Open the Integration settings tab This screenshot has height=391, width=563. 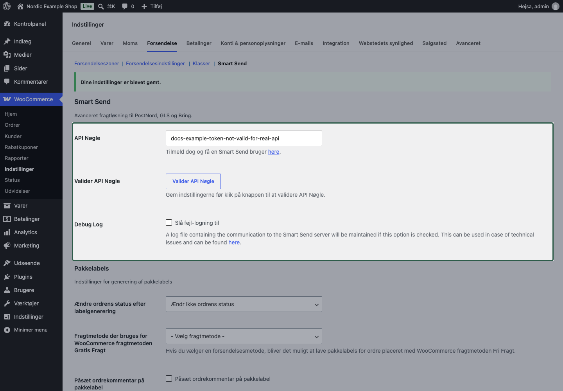(x=336, y=43)
